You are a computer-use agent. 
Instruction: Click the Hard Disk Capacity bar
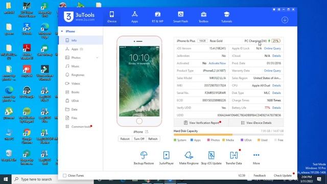point(228,135)
